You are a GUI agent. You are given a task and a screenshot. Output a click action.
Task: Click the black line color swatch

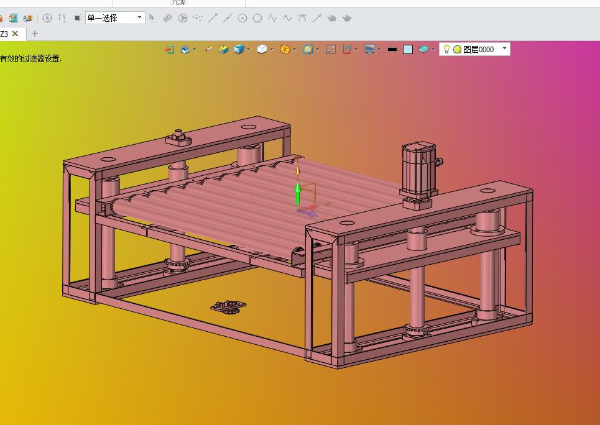click(392, 49)
